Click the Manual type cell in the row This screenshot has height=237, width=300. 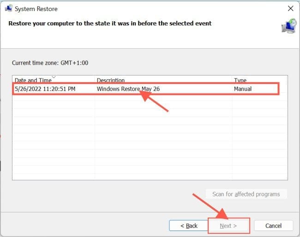point(243,89)
